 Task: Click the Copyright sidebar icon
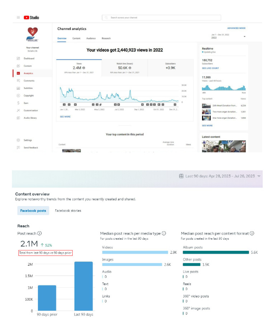pos(18,96)
